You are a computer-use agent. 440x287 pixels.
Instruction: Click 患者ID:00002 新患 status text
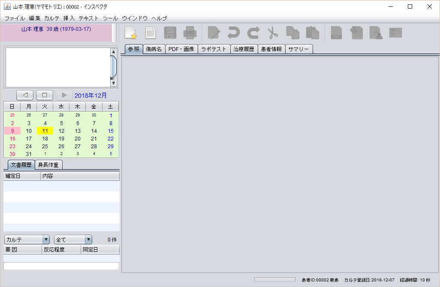coord(320,280)
